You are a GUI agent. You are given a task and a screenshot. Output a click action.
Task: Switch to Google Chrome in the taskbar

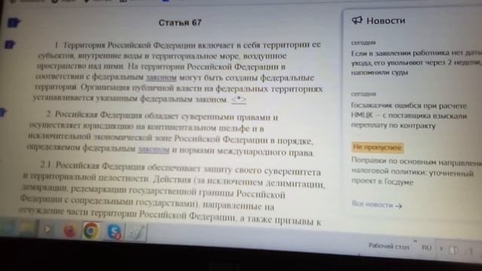point(91,231)
